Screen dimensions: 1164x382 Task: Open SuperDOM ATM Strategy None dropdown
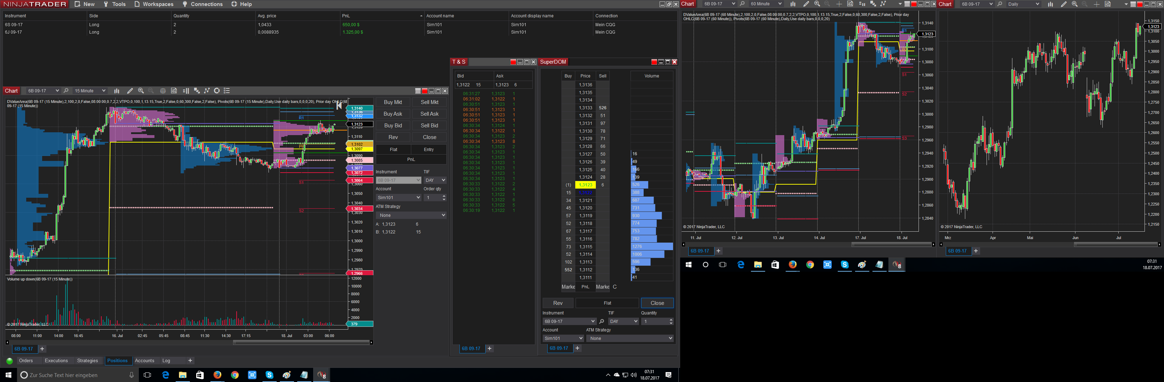(630, 338)
